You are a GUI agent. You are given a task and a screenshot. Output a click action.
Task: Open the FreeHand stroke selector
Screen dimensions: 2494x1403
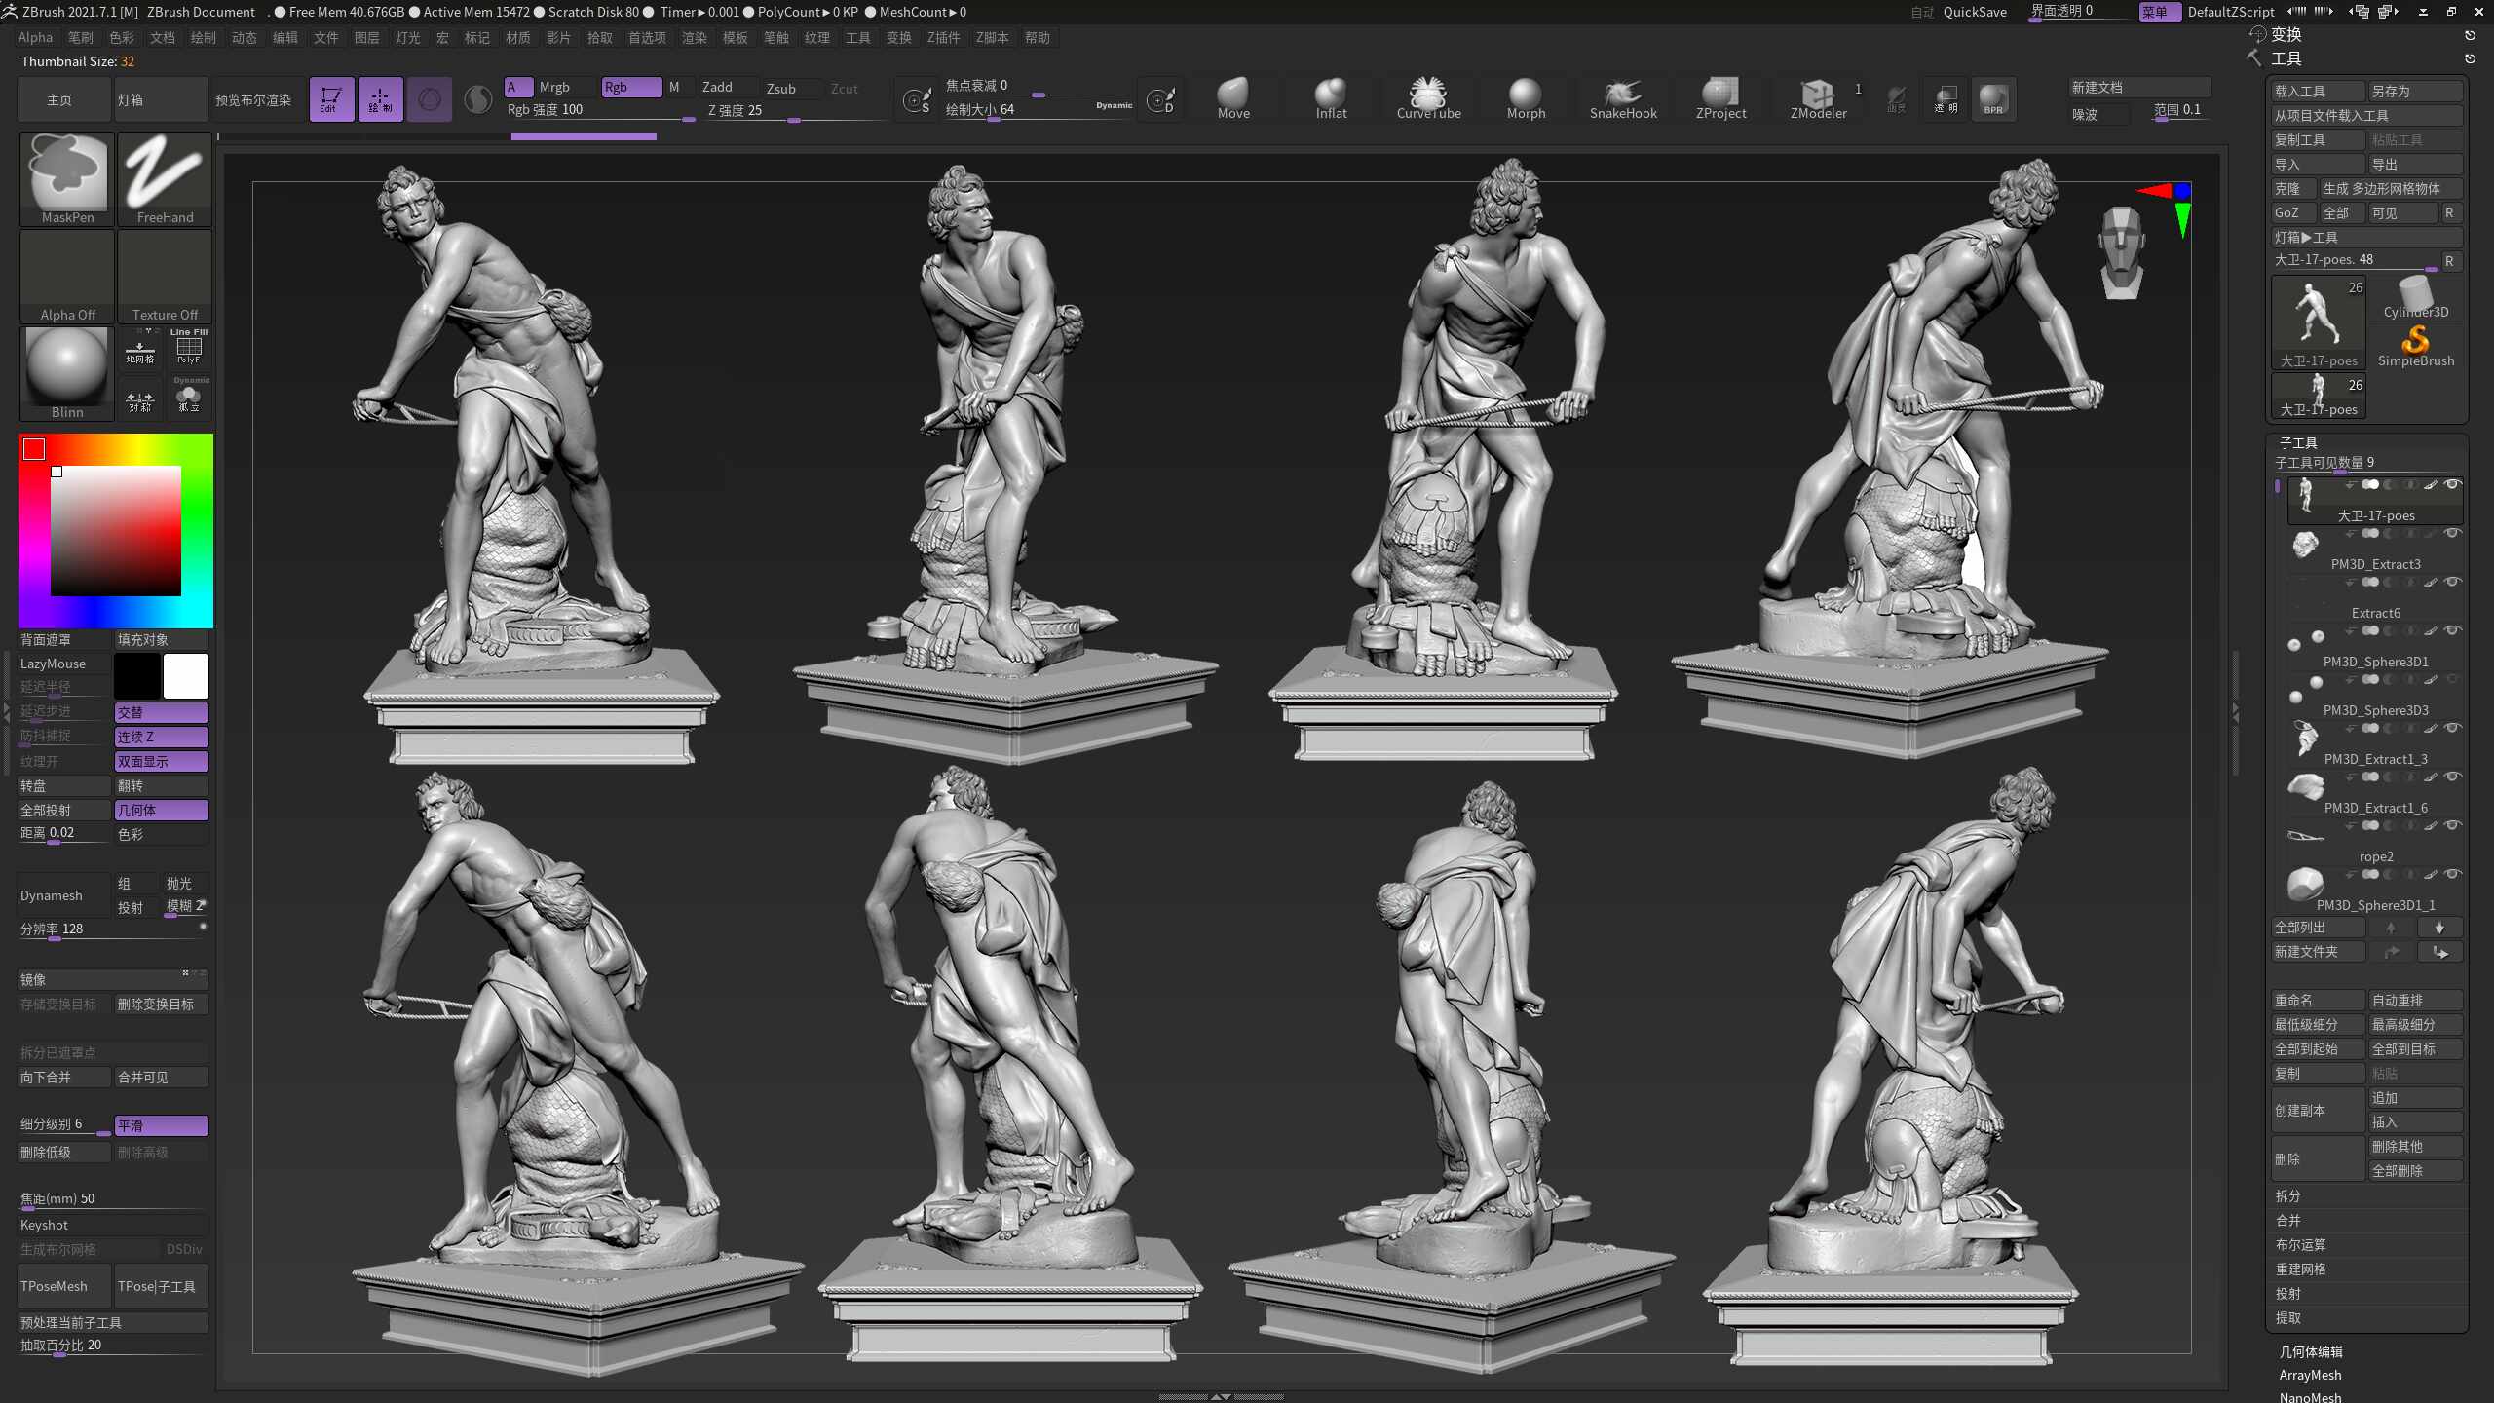click(165, 179)
